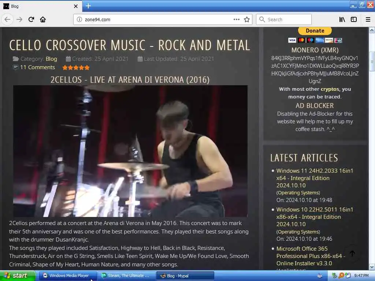The image size is (375, 281).
Task: Switch to Steam window in taskbar
Action: [x=126, y=276]
